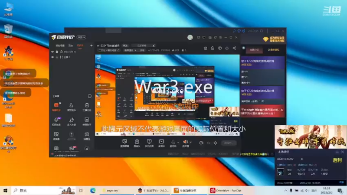Hide the 全屏1 source with eye icon

pos(52,57)
